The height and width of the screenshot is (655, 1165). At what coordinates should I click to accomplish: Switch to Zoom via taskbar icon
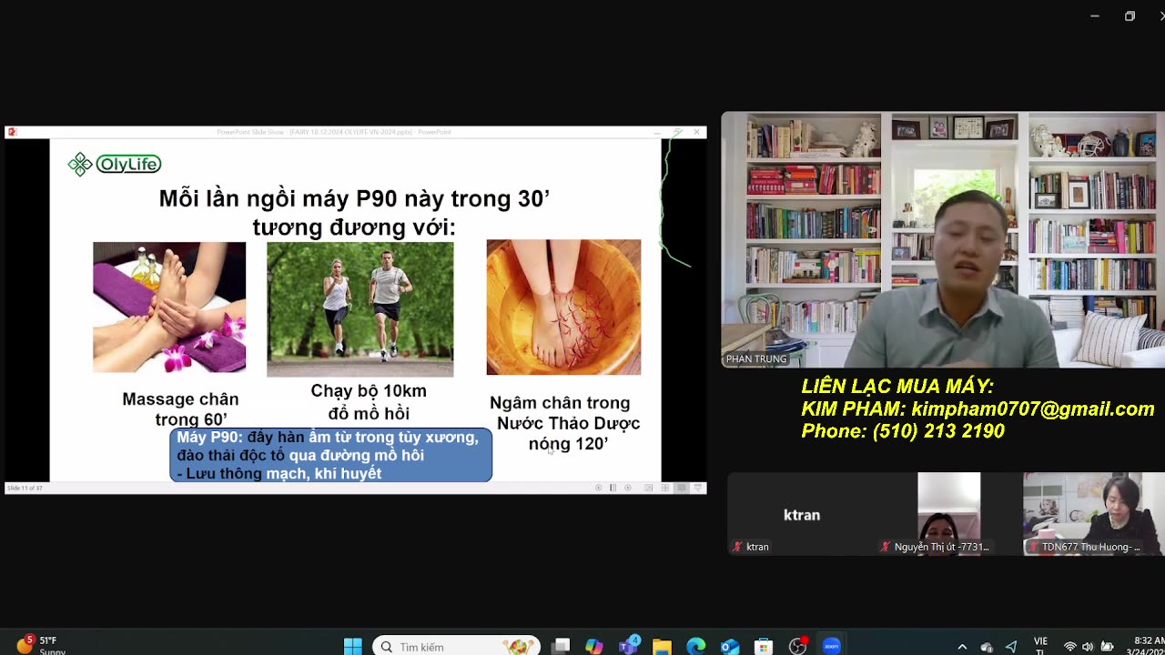tap(831, 647)
